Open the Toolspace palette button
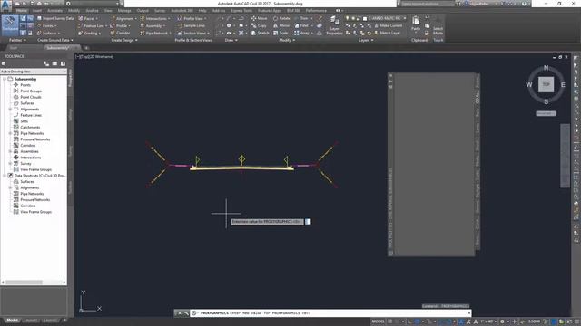This screenshot has height=326, width=581. 10,24
